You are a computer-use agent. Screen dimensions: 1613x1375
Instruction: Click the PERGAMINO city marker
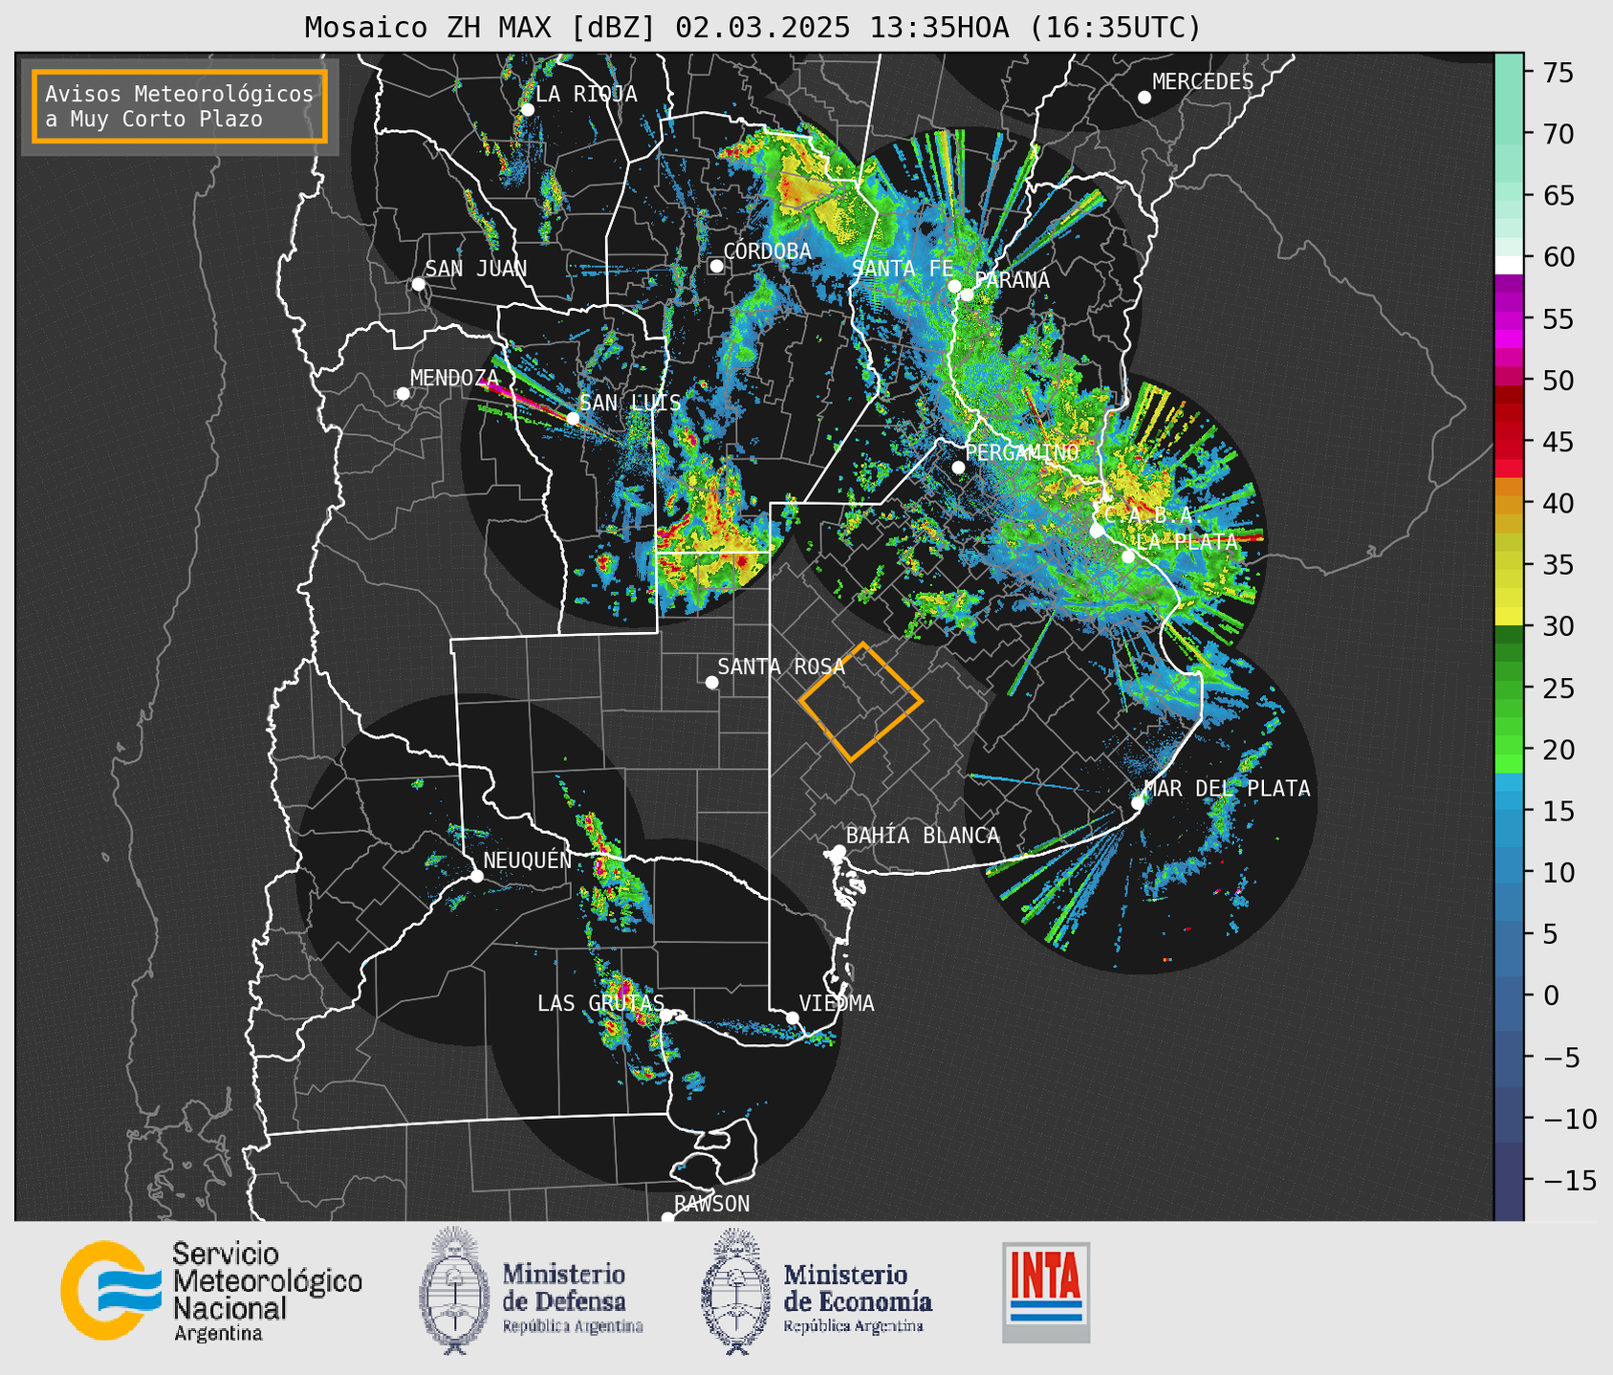(958, 468)
